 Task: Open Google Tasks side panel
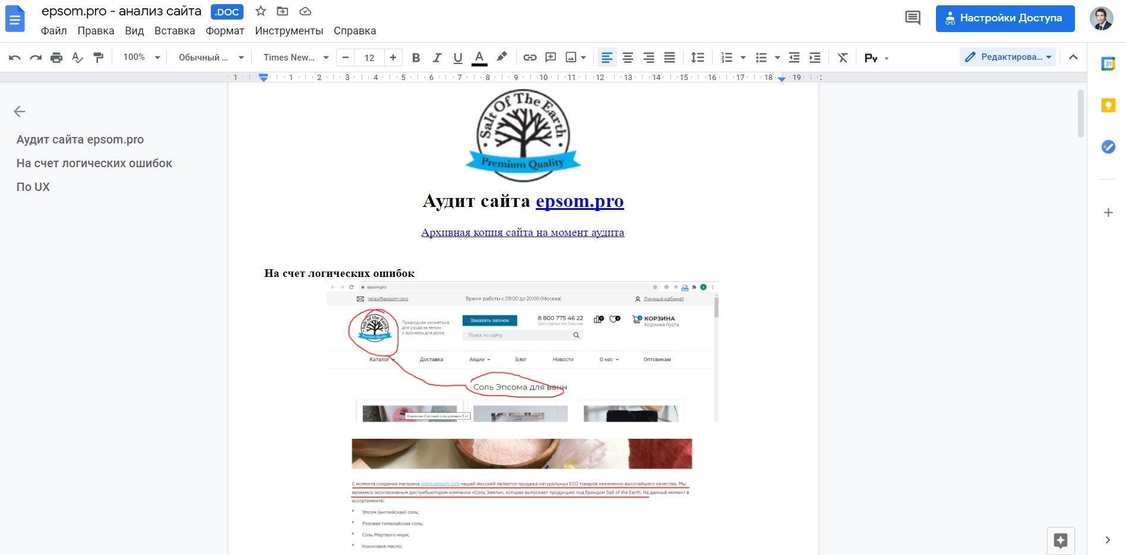click(1108, 147)
